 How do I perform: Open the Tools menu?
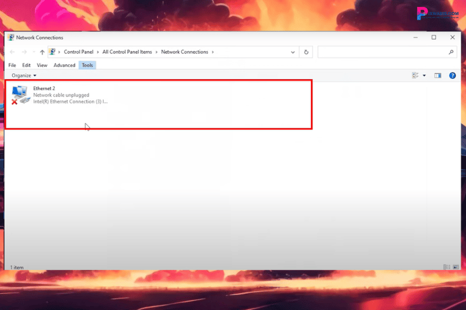(x=87, y=65)
